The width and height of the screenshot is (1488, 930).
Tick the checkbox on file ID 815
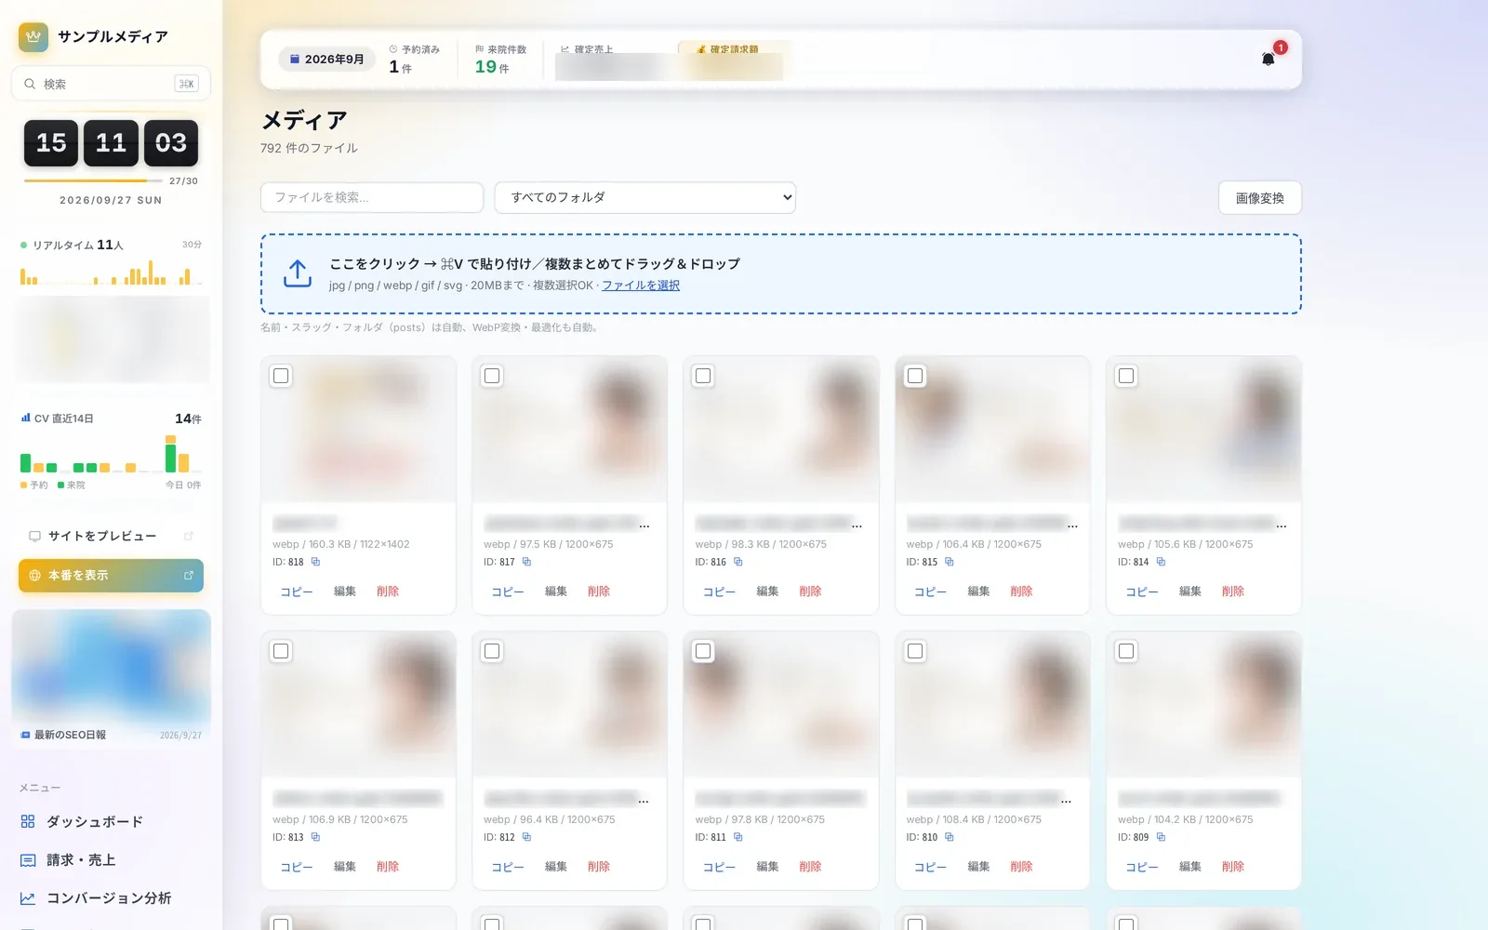tap(915, 376)
